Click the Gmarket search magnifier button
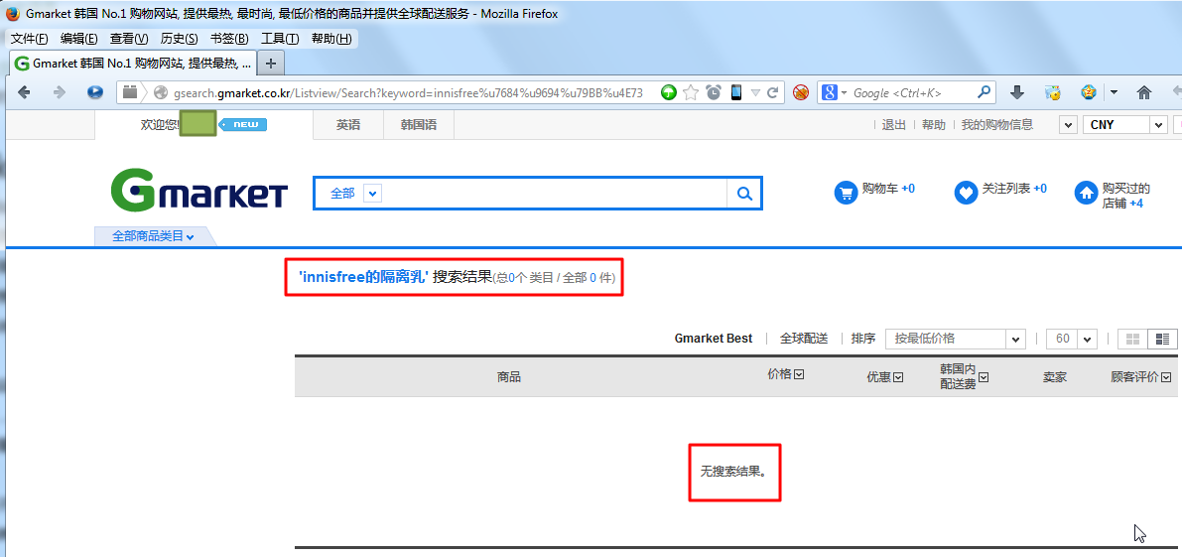The width and height of the screenshot is (1182, 557). (x=744, y=194)
